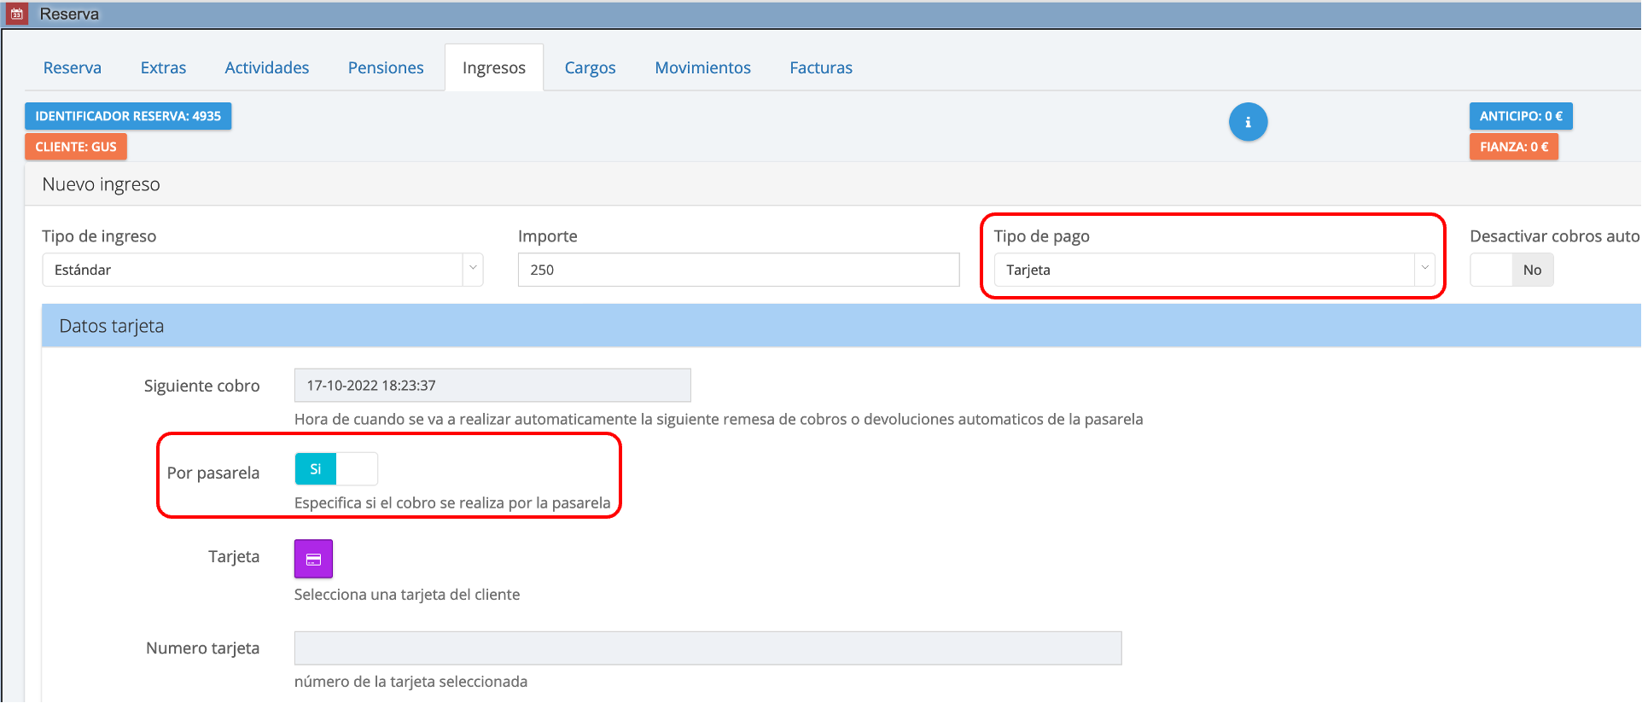Expand the Tipo de pago dropdown
Screen dimensions: 1642x703
1213,270
